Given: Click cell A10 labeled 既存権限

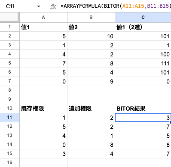Looking at the screenshot, I should [x=43, y=108].
